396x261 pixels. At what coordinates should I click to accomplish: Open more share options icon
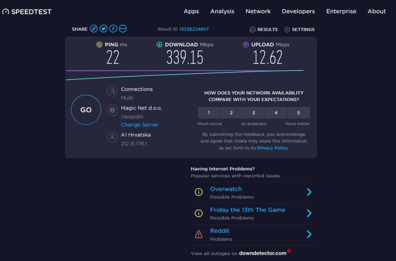pyautogui.click(x=123, y=29)
